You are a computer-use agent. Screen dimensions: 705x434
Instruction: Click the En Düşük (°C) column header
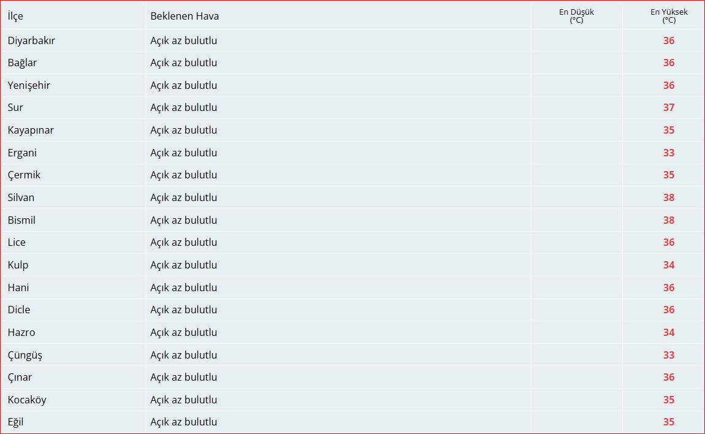[x=576, y=16]
